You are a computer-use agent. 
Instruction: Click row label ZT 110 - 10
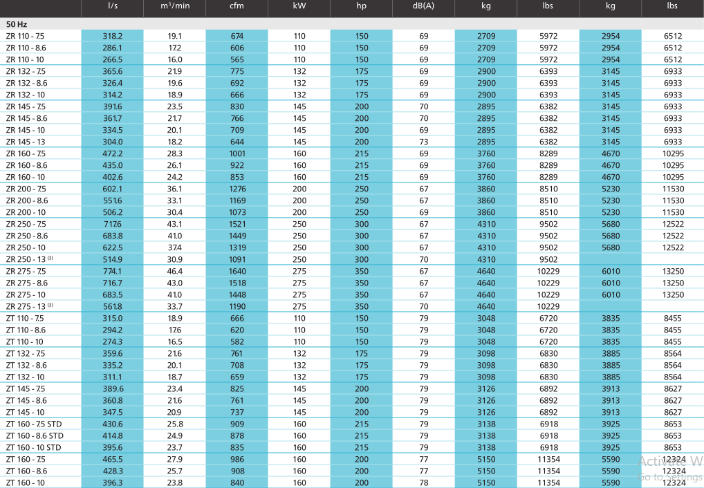pyautogui.click(x=24, y=341)
